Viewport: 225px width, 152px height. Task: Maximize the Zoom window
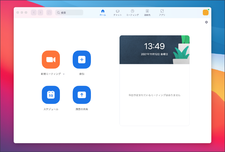[x=26, y=12]
